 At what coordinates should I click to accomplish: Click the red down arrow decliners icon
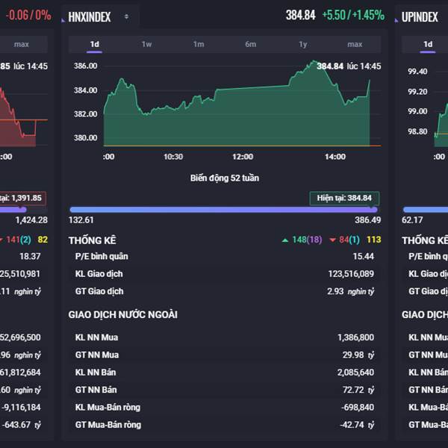pyautogui.click(x=332, y=240)
